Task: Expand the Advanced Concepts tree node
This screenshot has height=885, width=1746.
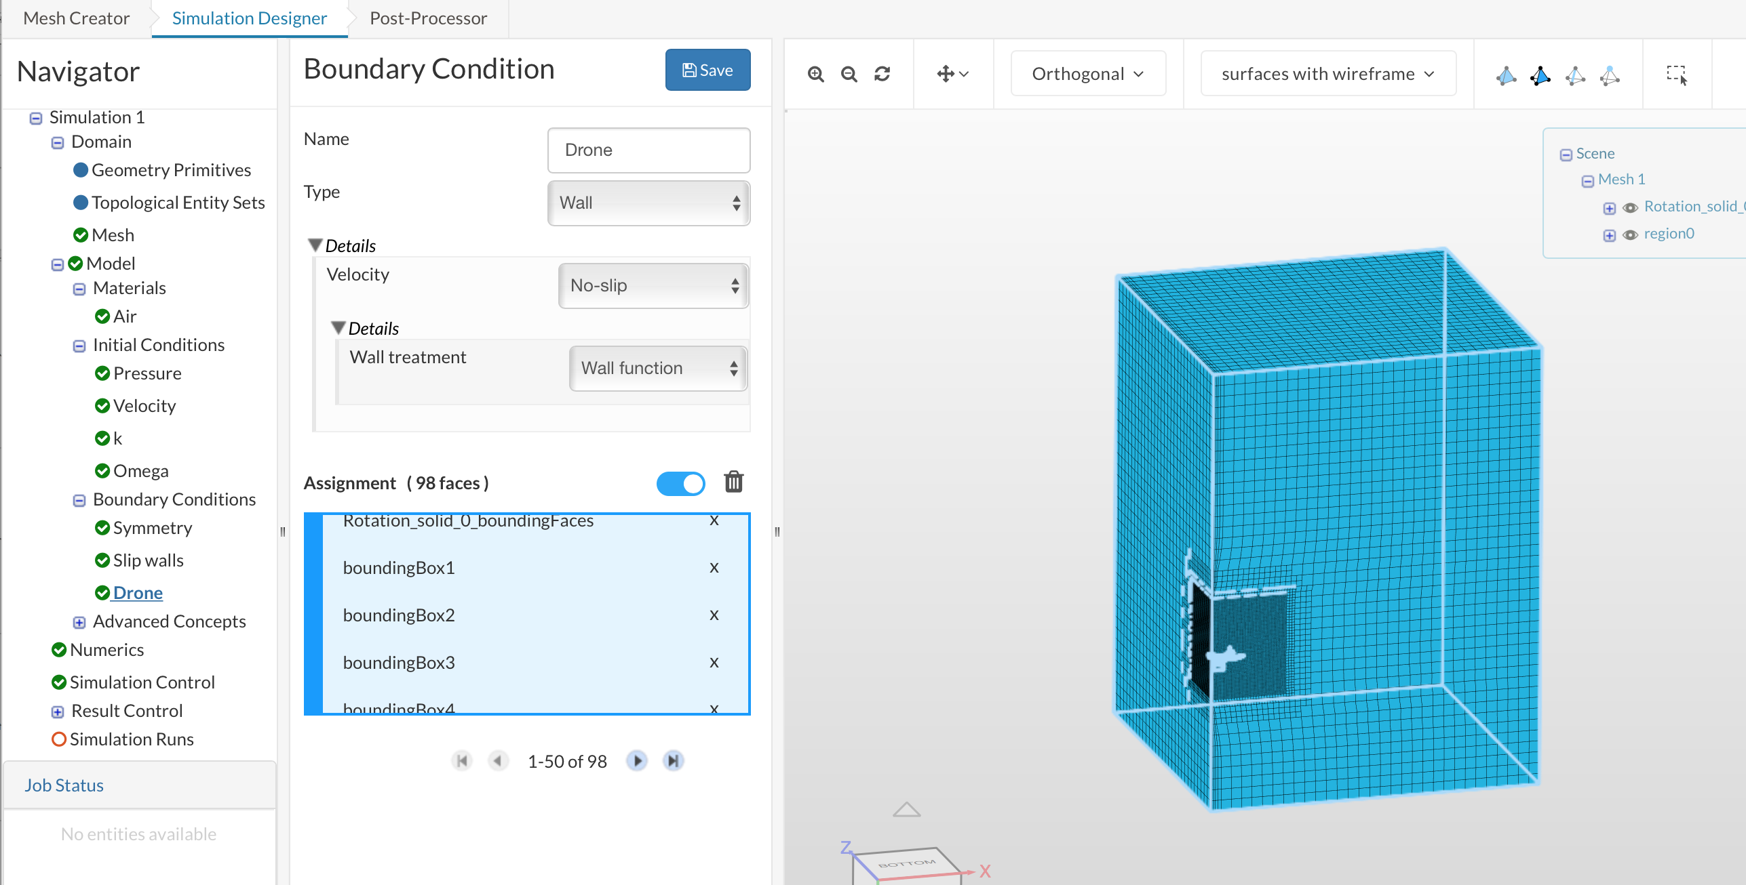Action: [x=79, y=622]
